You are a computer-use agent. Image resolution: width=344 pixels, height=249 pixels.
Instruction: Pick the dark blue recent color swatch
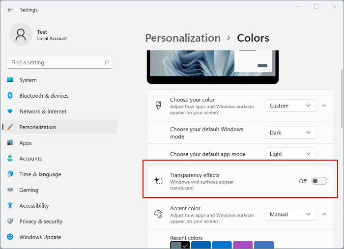point(201,245)
